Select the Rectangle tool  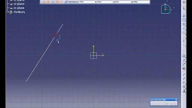pos(184,20)
